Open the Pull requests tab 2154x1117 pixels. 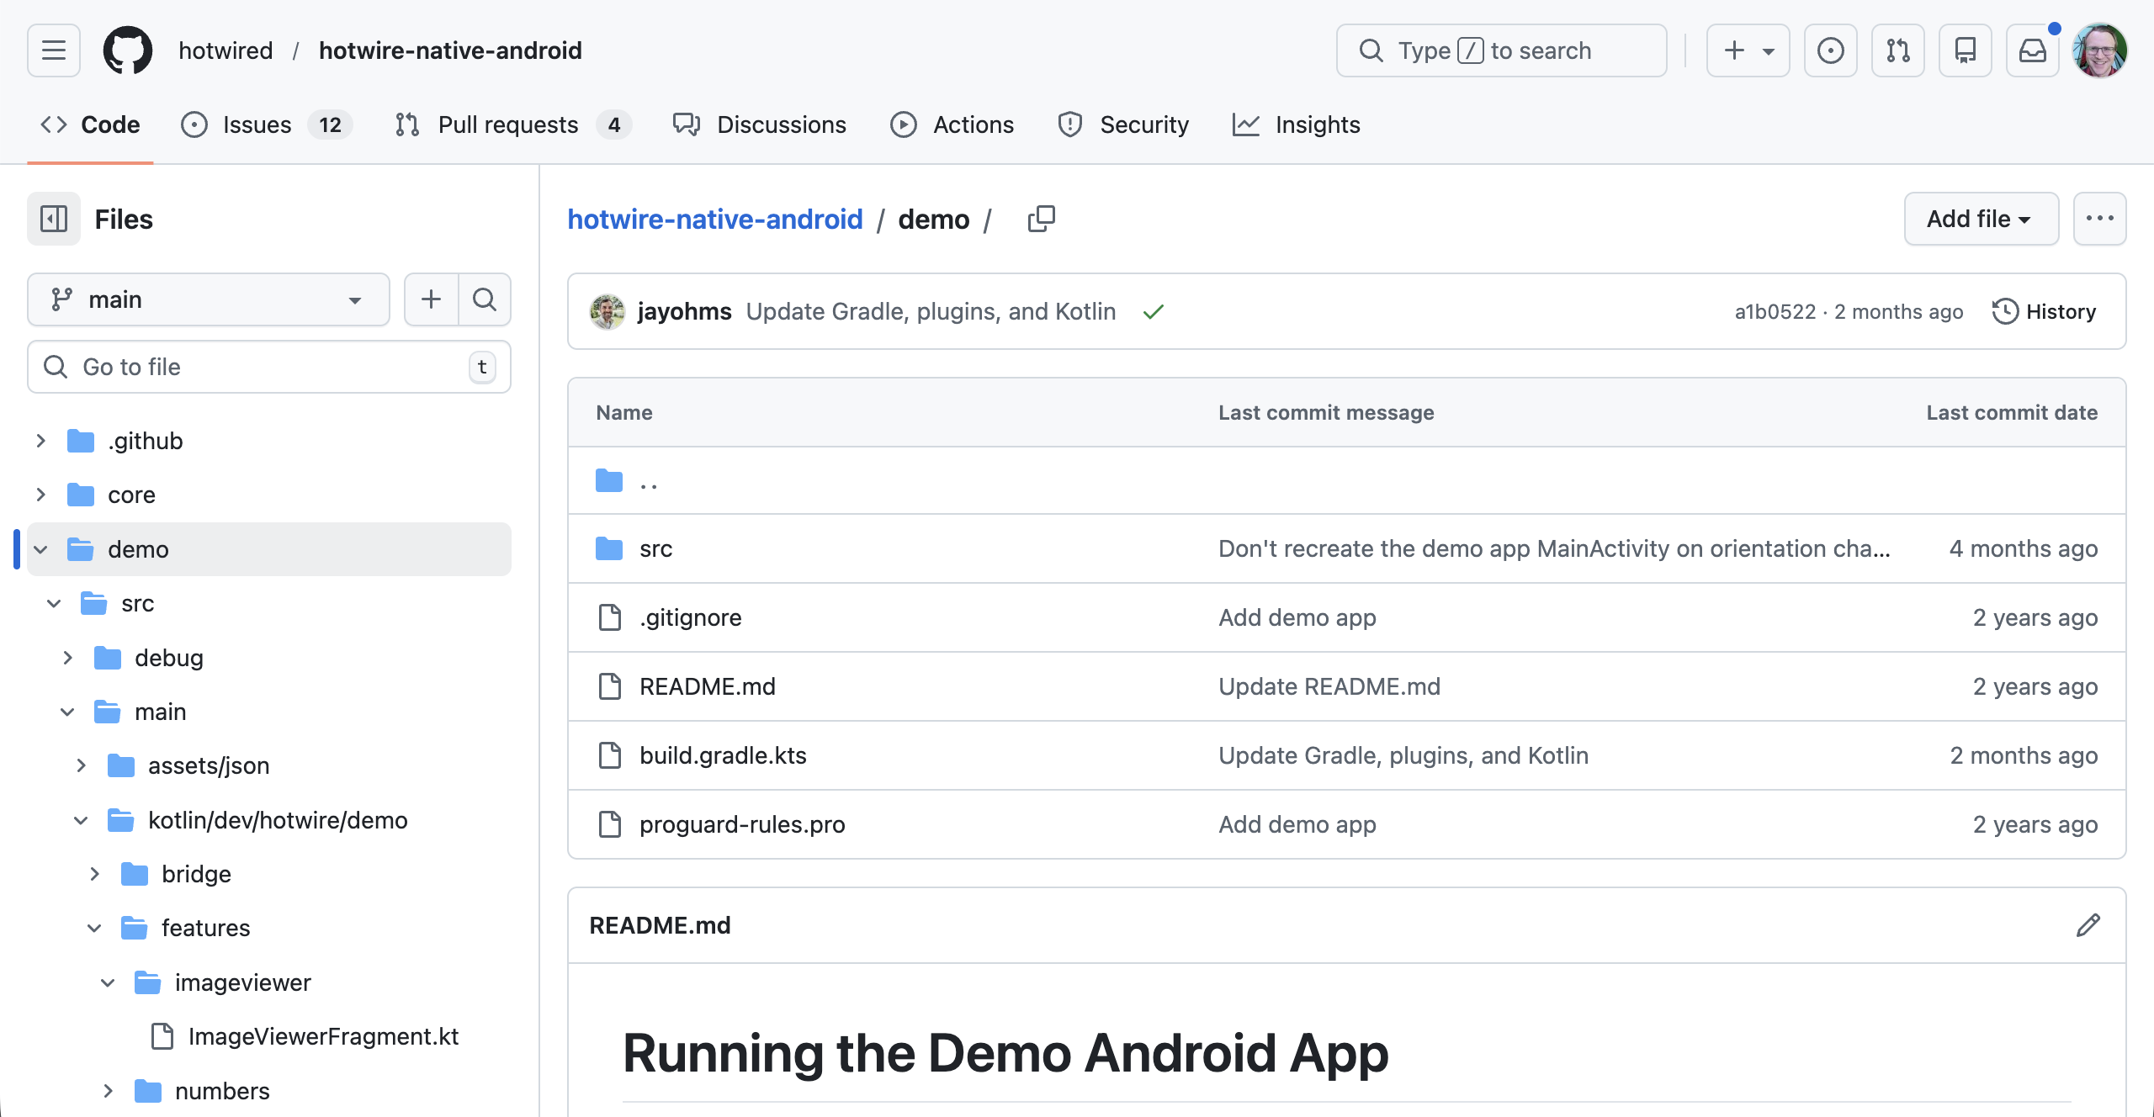[x=512, y=124]
